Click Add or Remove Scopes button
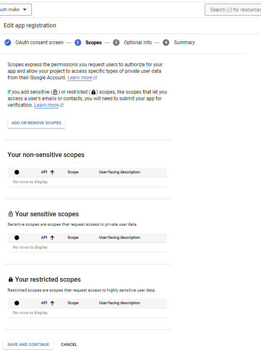Image resolution: width=261 pixels, height=350 pixels. pyautogui.click(x=36, y=123)
